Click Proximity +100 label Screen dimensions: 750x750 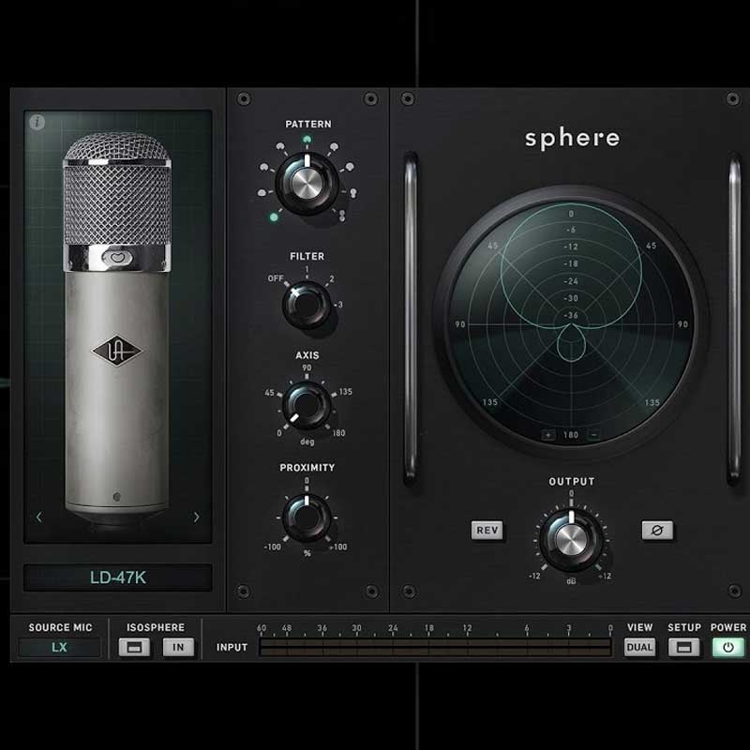[x=338, y=547]
